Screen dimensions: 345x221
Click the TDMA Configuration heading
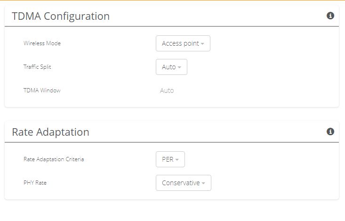[x=61, y=16]
